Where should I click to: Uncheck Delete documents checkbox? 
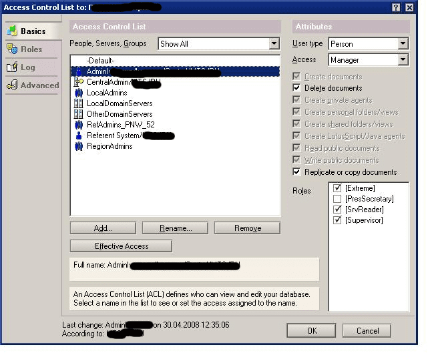297,88
